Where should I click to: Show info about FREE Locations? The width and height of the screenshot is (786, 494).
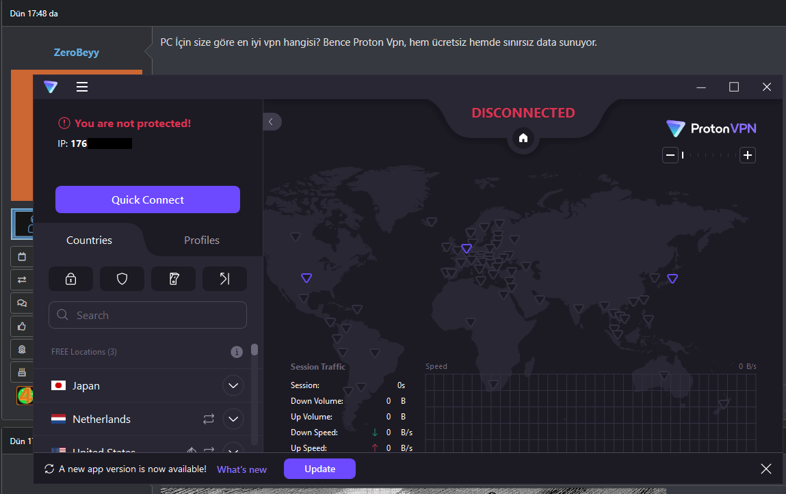pos(237,352)
